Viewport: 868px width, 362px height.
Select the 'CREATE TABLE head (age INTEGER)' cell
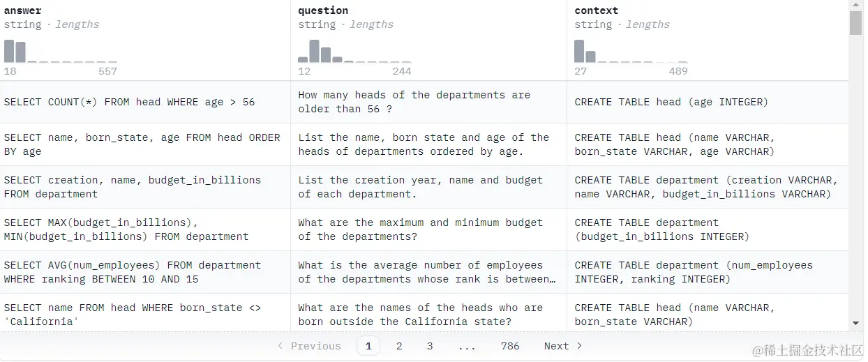point(671,102)
